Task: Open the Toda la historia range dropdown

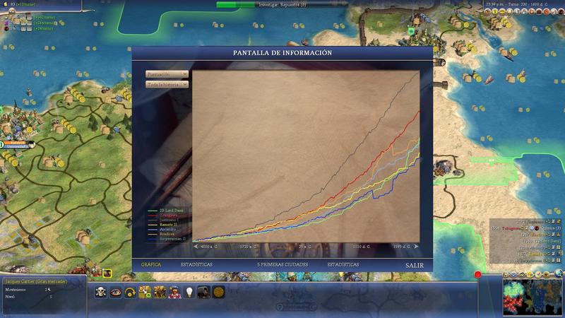Action: tap(167, 84)
